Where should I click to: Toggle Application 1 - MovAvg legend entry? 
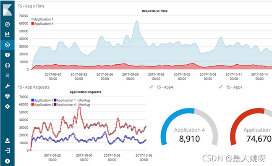[72, 100]
